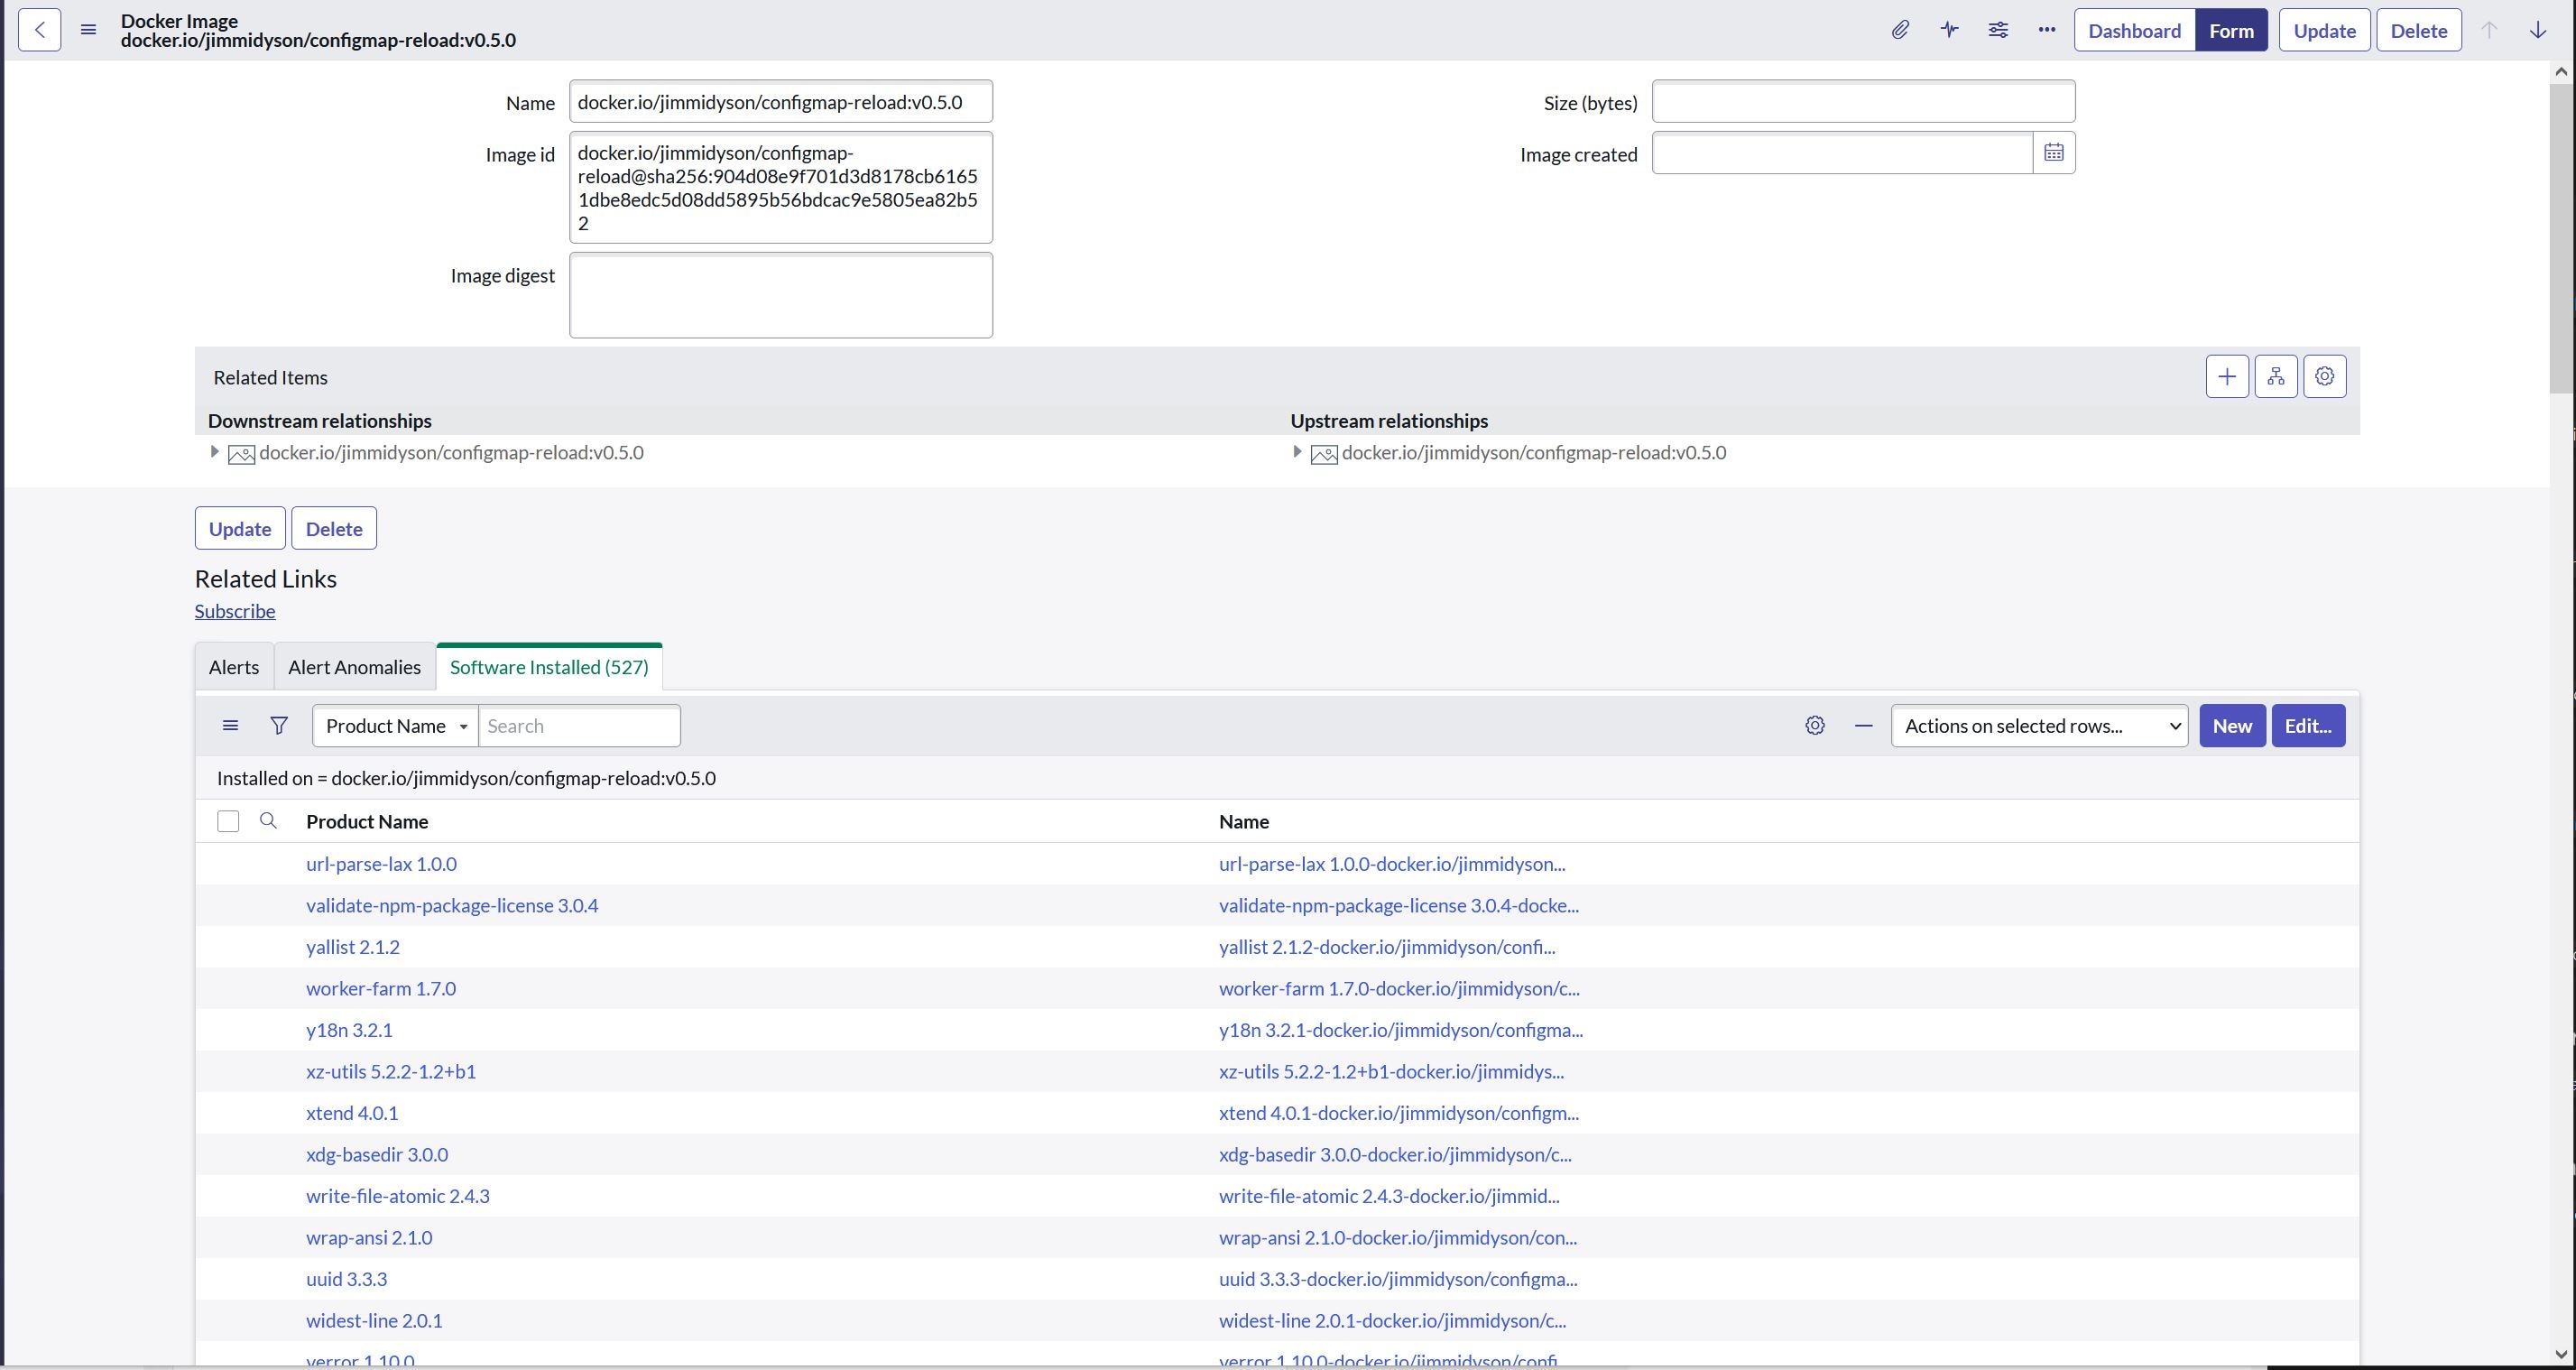Open the personalize form icon
Screen dimensions: 2576x1370
1997,29
